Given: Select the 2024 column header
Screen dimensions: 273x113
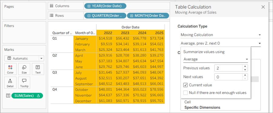Looking at the screenshot, I should 142,33.
